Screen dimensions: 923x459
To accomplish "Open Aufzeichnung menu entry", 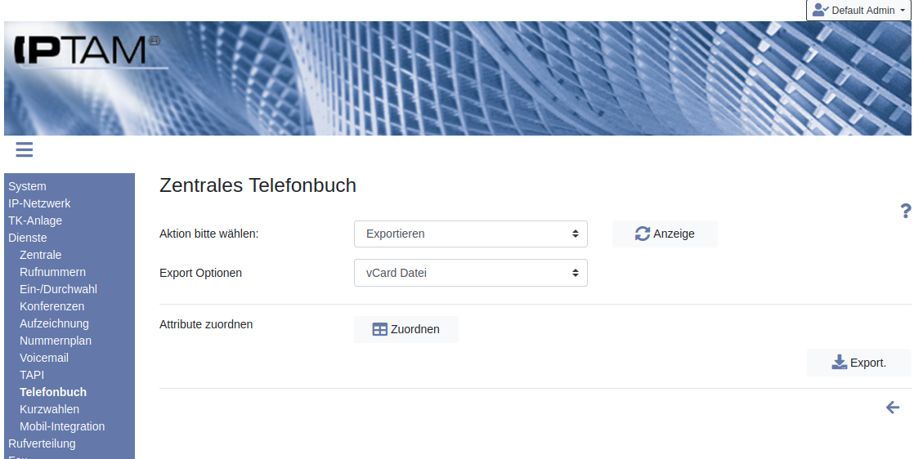I will tap(54, 323).
